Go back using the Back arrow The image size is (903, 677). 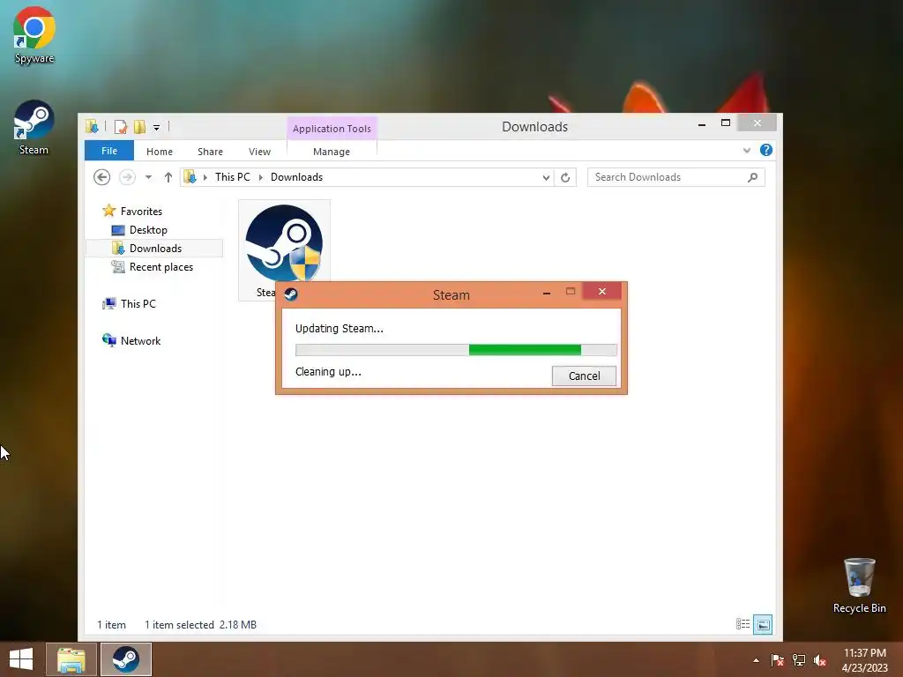(102, 177)
